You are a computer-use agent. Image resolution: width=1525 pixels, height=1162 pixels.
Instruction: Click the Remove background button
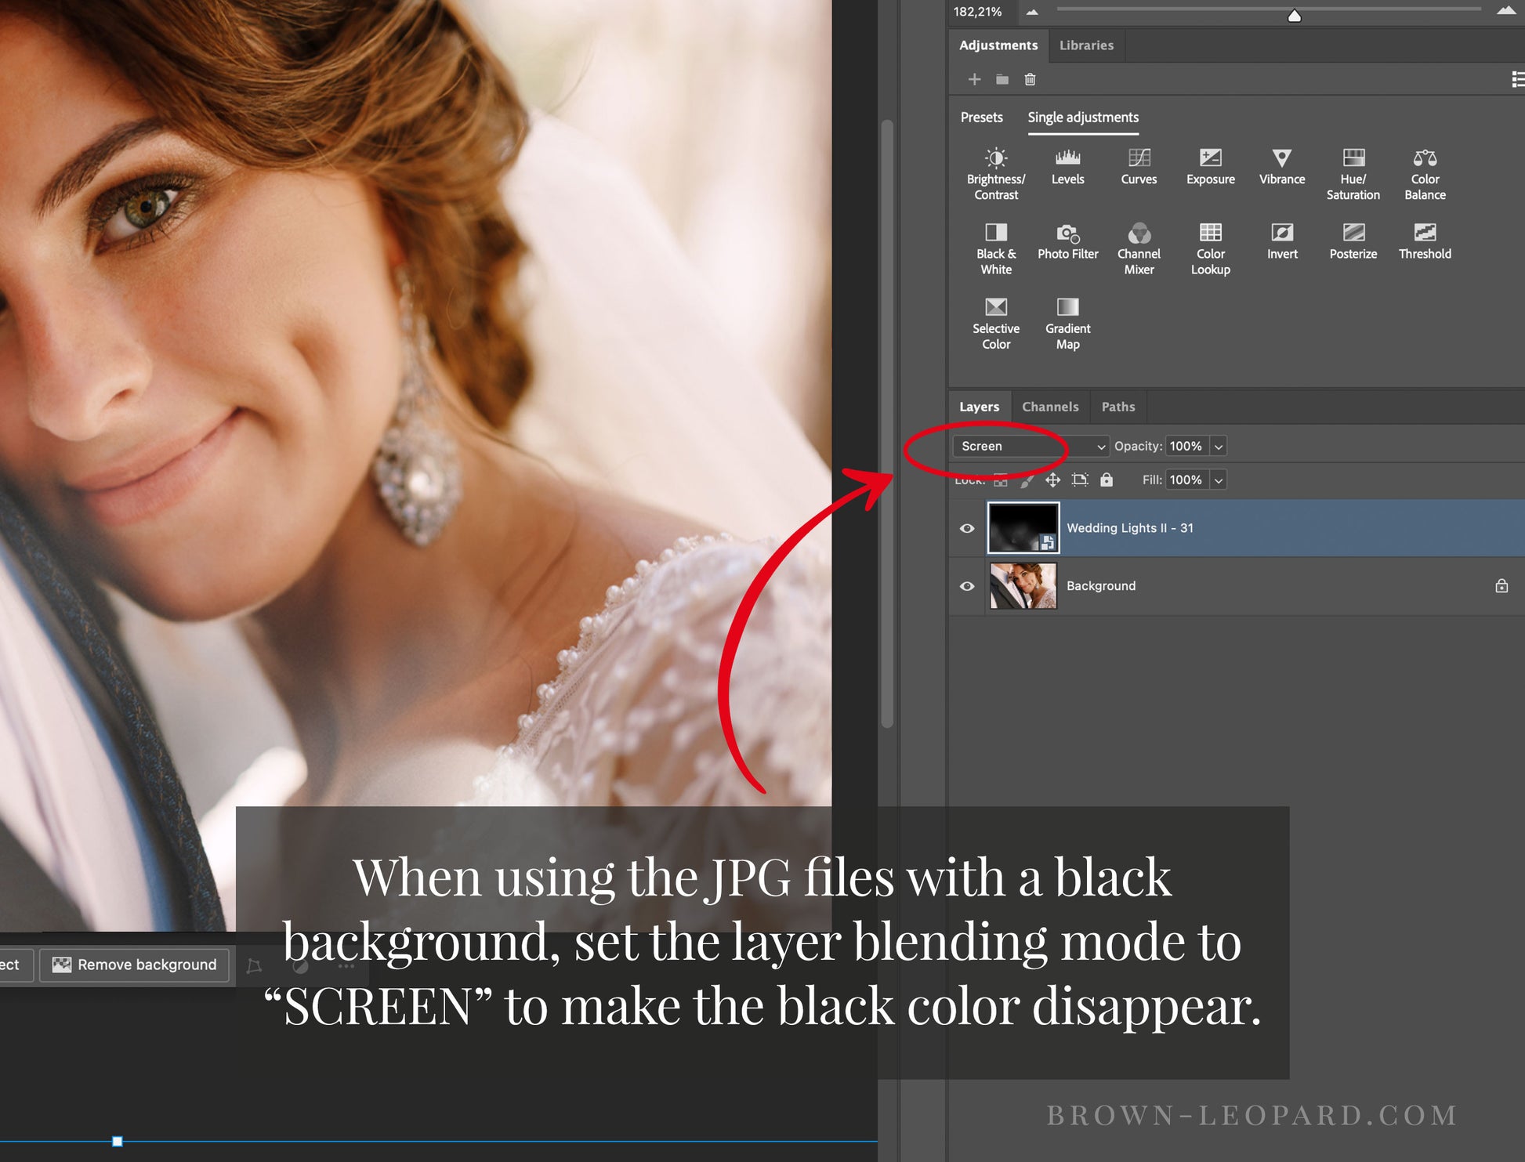point(135,965)
